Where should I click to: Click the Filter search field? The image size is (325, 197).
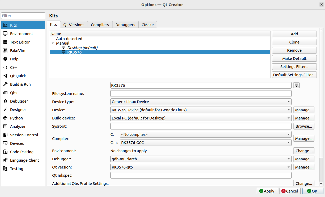pyautogui.click(x=23, y=16)
